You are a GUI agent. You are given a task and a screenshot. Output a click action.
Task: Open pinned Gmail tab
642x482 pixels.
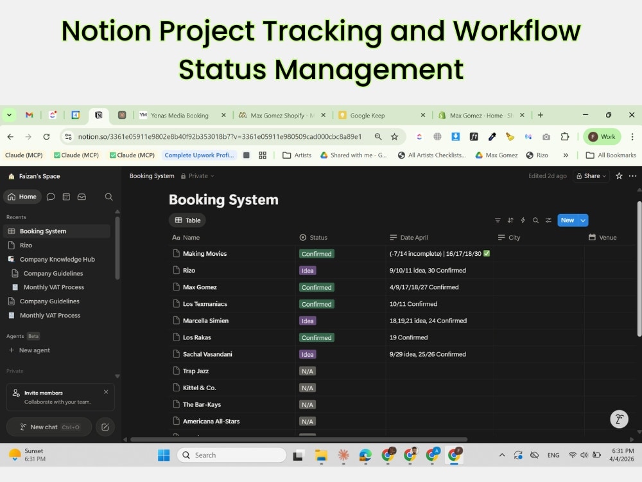point(29,115)
